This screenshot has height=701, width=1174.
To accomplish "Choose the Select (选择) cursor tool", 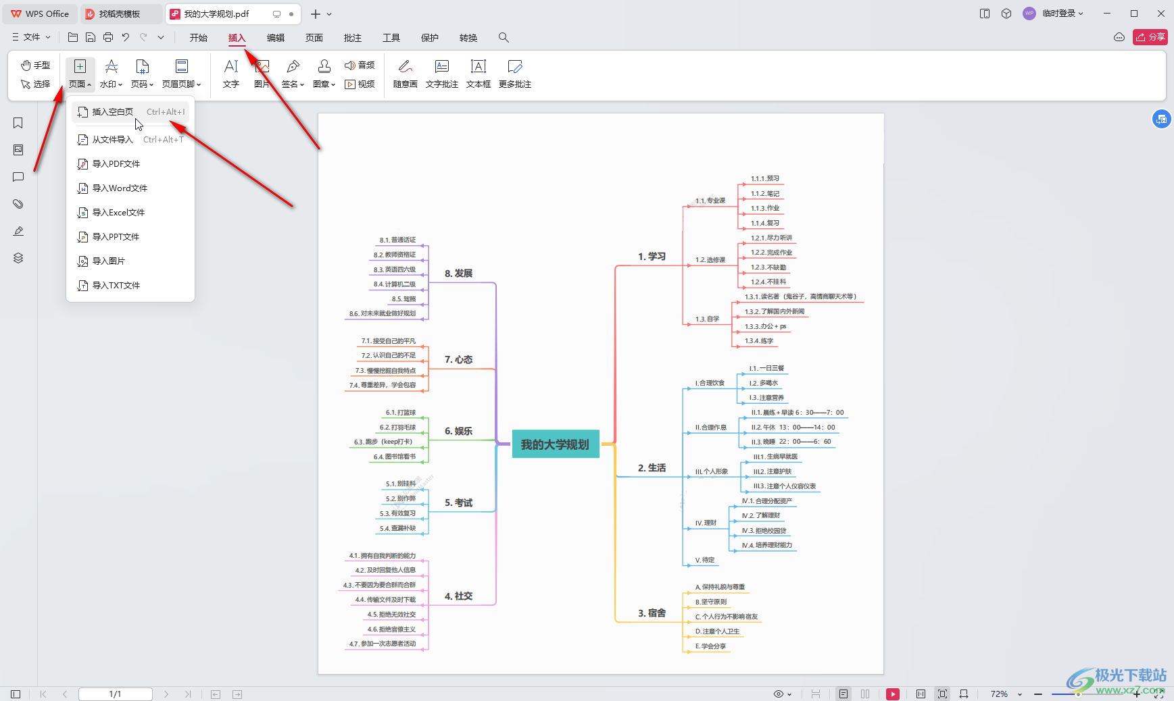I will 35,84.
